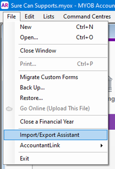Select Close Window menu entry
This screenshot has width=115, height=169.
[x=56, y=51]
